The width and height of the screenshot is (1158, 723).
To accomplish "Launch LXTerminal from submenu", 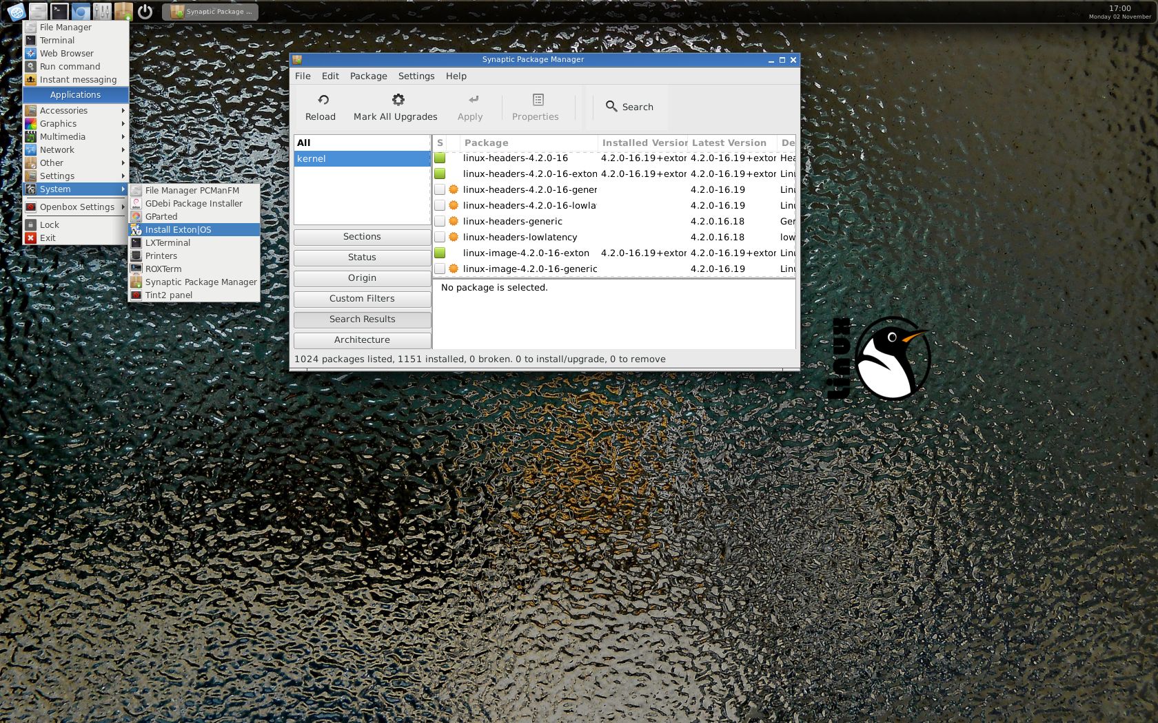I will pos(194,243).
